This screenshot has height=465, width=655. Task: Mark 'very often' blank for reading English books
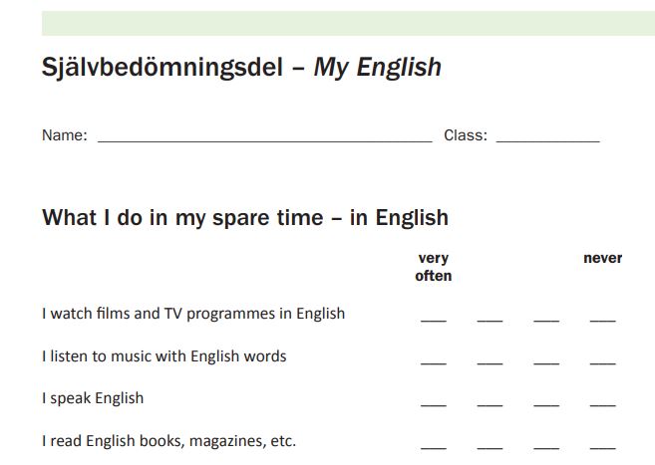[433, 444]
